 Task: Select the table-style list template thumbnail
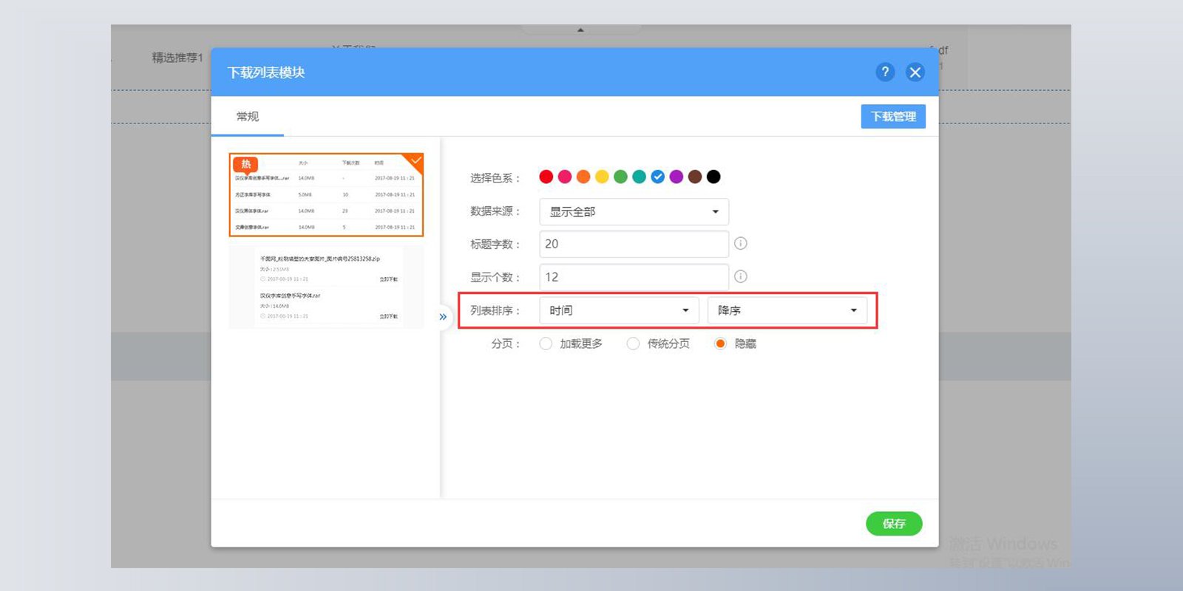click(x=326, y=195)
